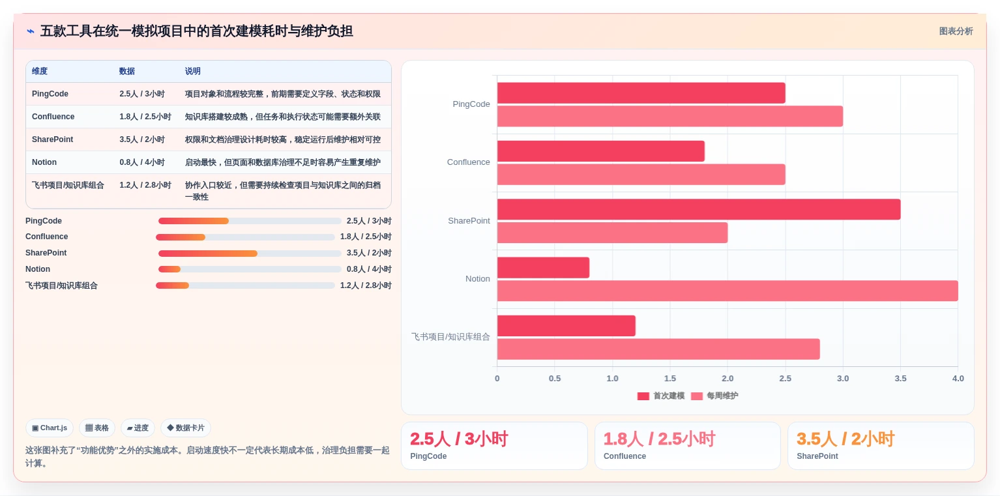
Task: Click the 飞书项目/知识库组合 progress bar
Action: 245,285
